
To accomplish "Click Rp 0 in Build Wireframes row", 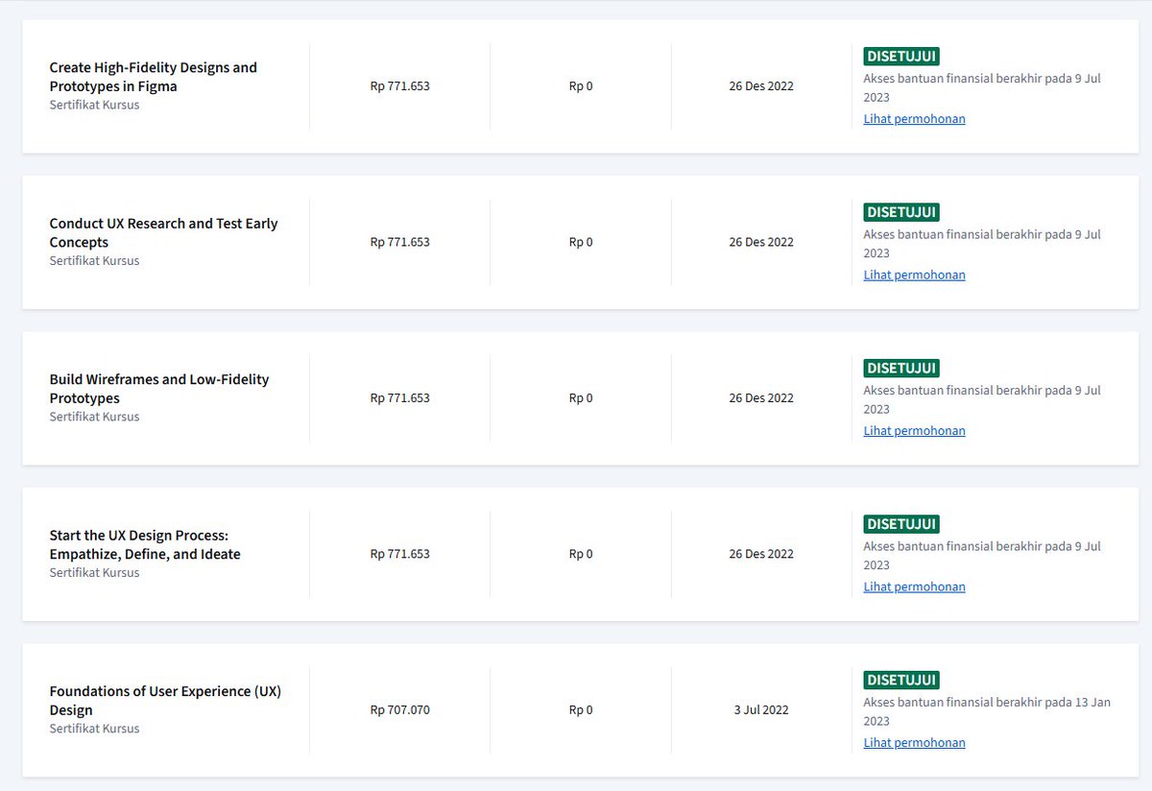I will [x=581, y=398].
